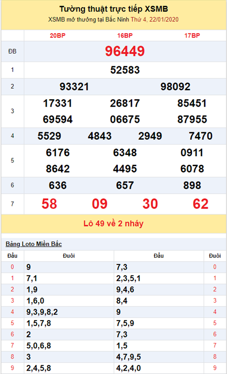Image resolution: width=227 pixels, height=374 pixels.
Task: Click seventh prize number 09
Action: coord(100,204)
